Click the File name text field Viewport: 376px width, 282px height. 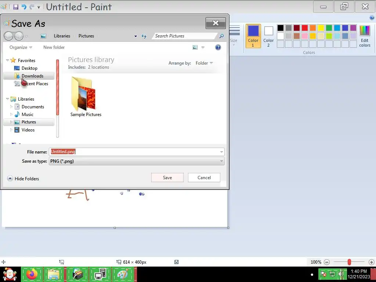(x=134, y=152)
